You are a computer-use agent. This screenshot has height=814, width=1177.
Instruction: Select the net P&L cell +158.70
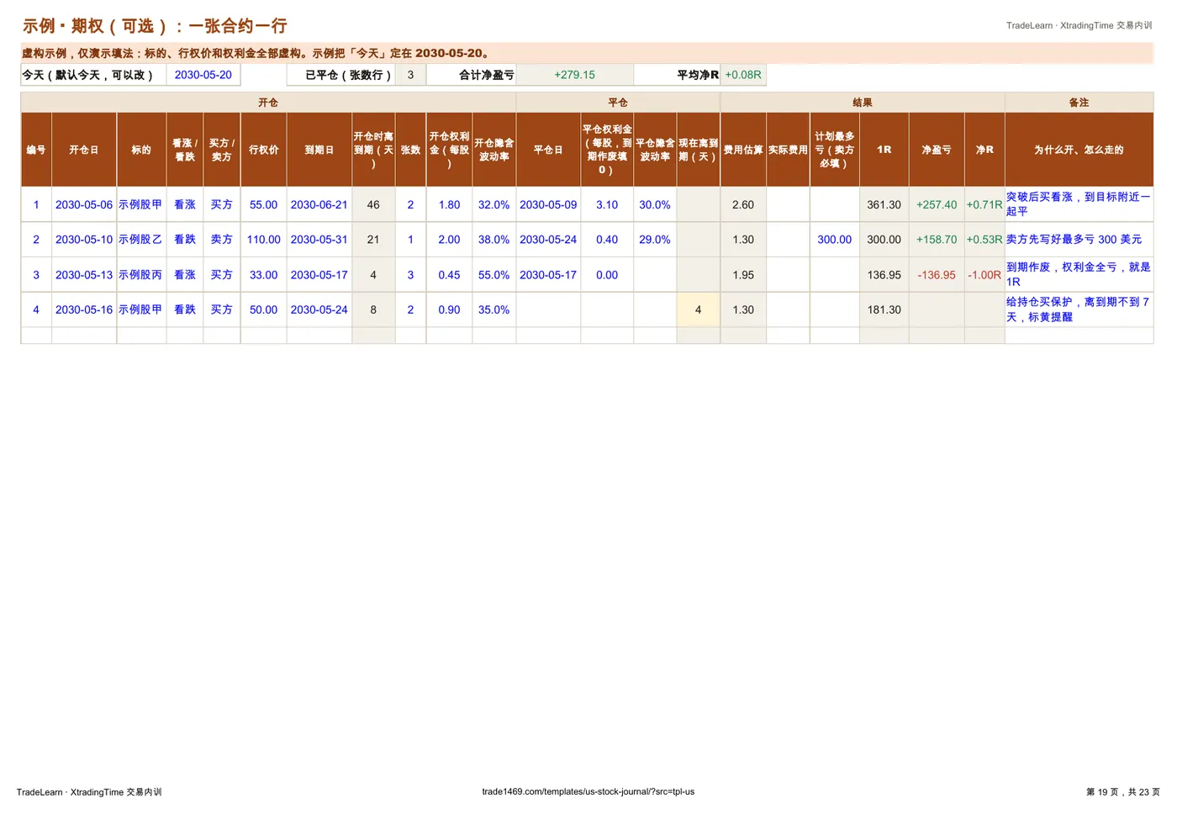point(937,240)
